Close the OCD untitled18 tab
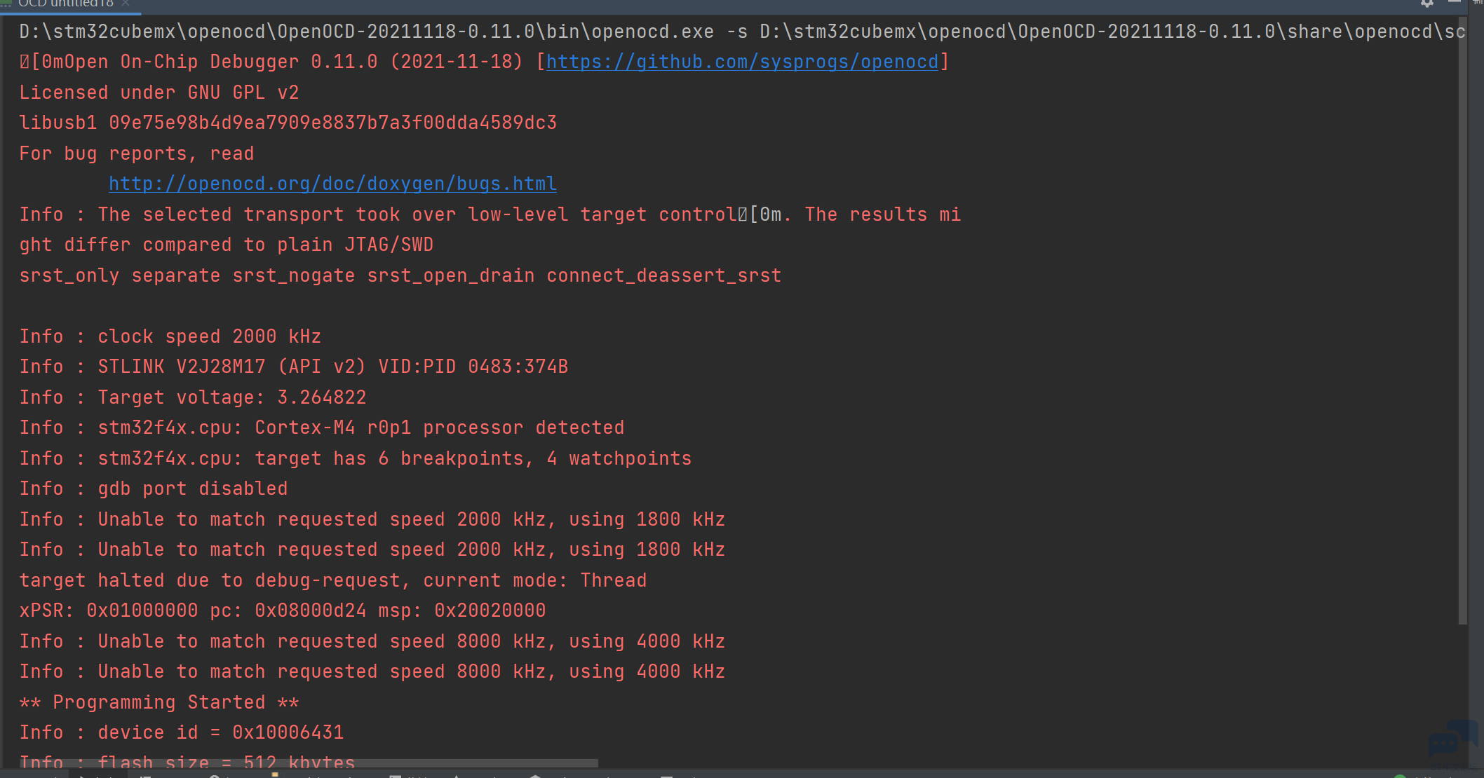The width and height of the screenshot is (1484, 778). pyautogui.click(x=126, y=4)
